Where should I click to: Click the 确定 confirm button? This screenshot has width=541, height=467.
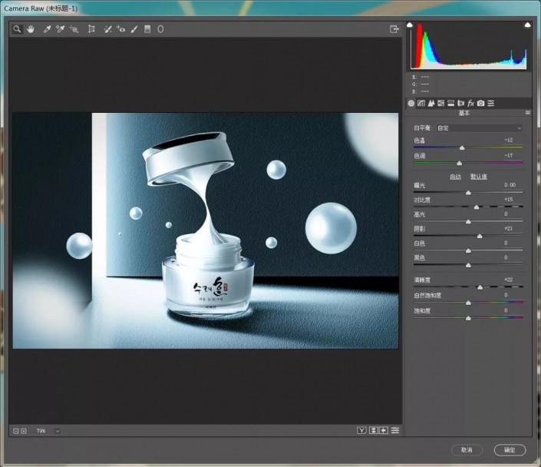coord(510,449)
